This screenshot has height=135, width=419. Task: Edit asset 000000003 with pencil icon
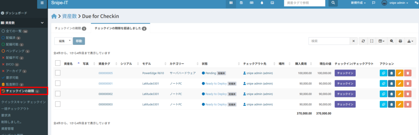pos(399,104)
